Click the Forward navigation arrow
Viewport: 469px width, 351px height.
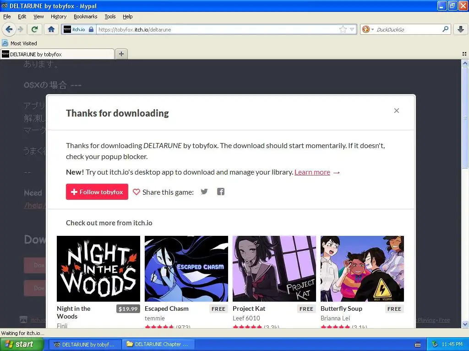[20, 29]
